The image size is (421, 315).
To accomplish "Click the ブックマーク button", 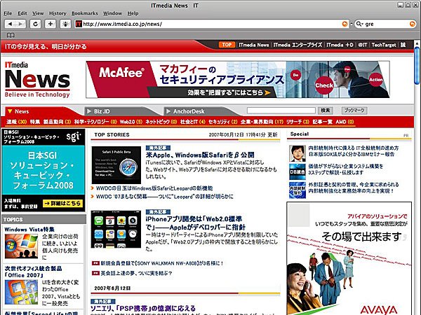I will 354,111.
